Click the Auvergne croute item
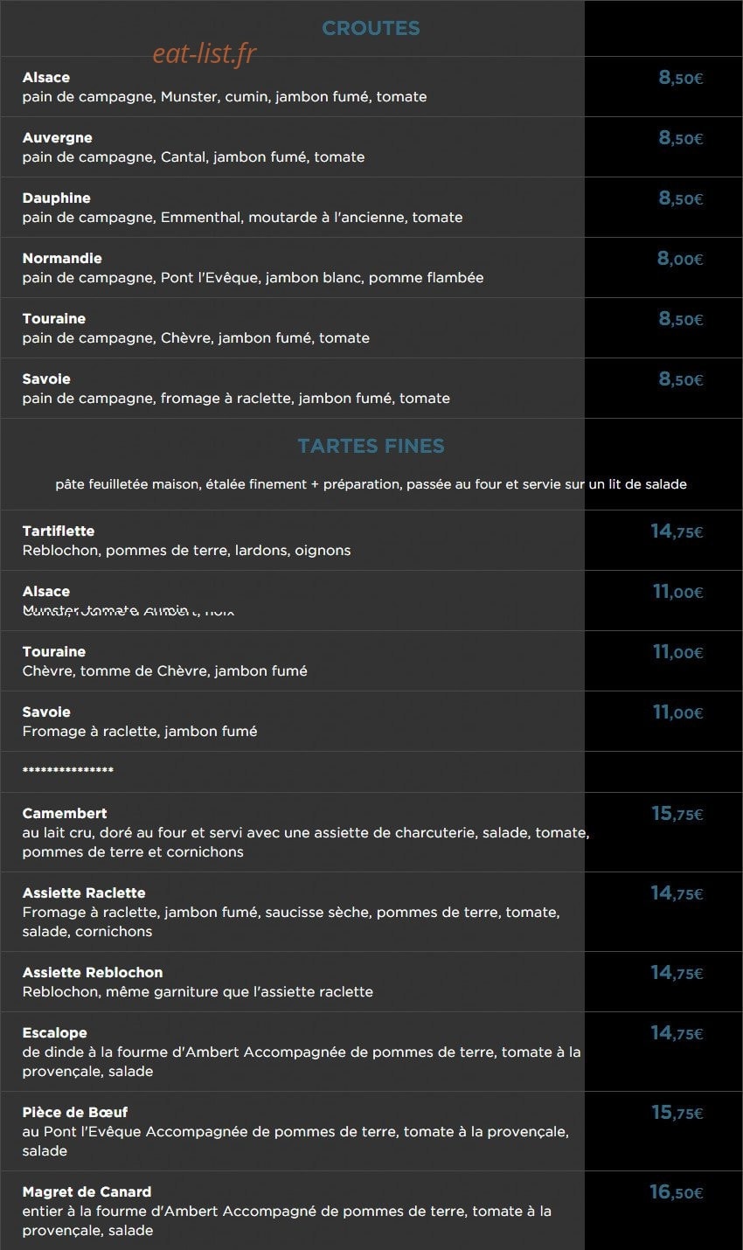The image size is (743, 1250). click(x=371, y=147)
